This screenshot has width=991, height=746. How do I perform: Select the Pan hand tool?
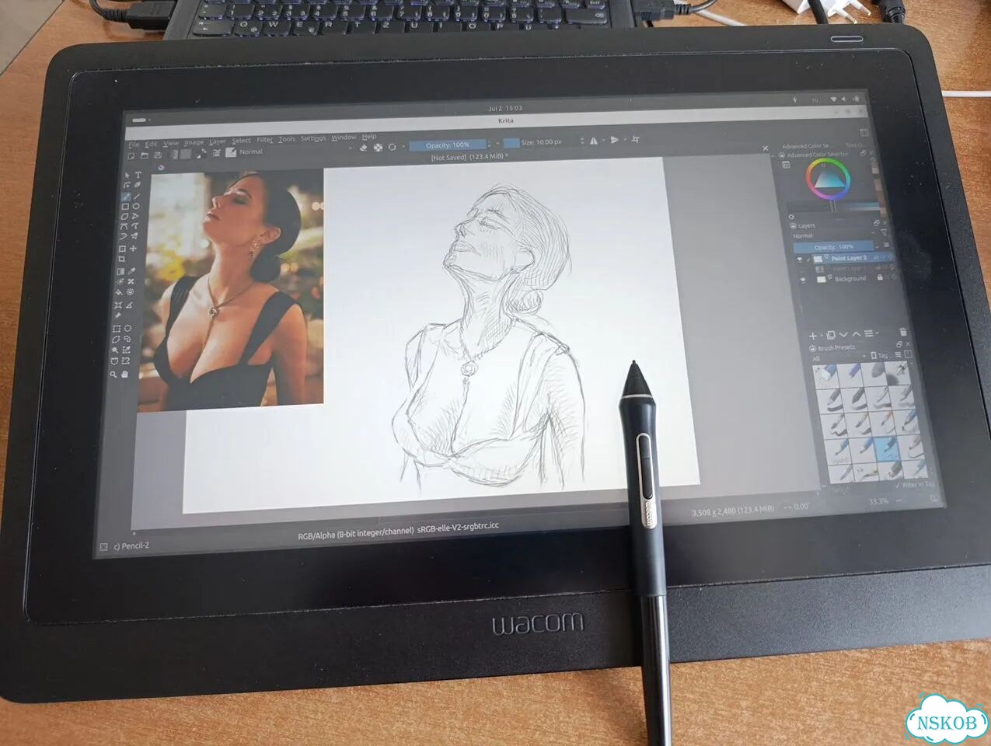(125, 374)
